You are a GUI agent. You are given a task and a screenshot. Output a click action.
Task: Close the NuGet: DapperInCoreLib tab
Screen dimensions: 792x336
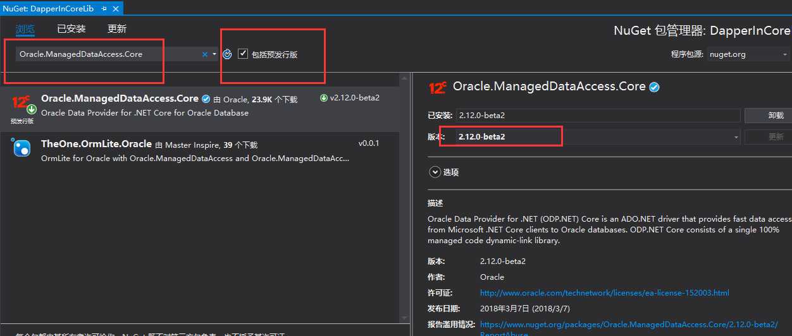[x=114, y=8]
